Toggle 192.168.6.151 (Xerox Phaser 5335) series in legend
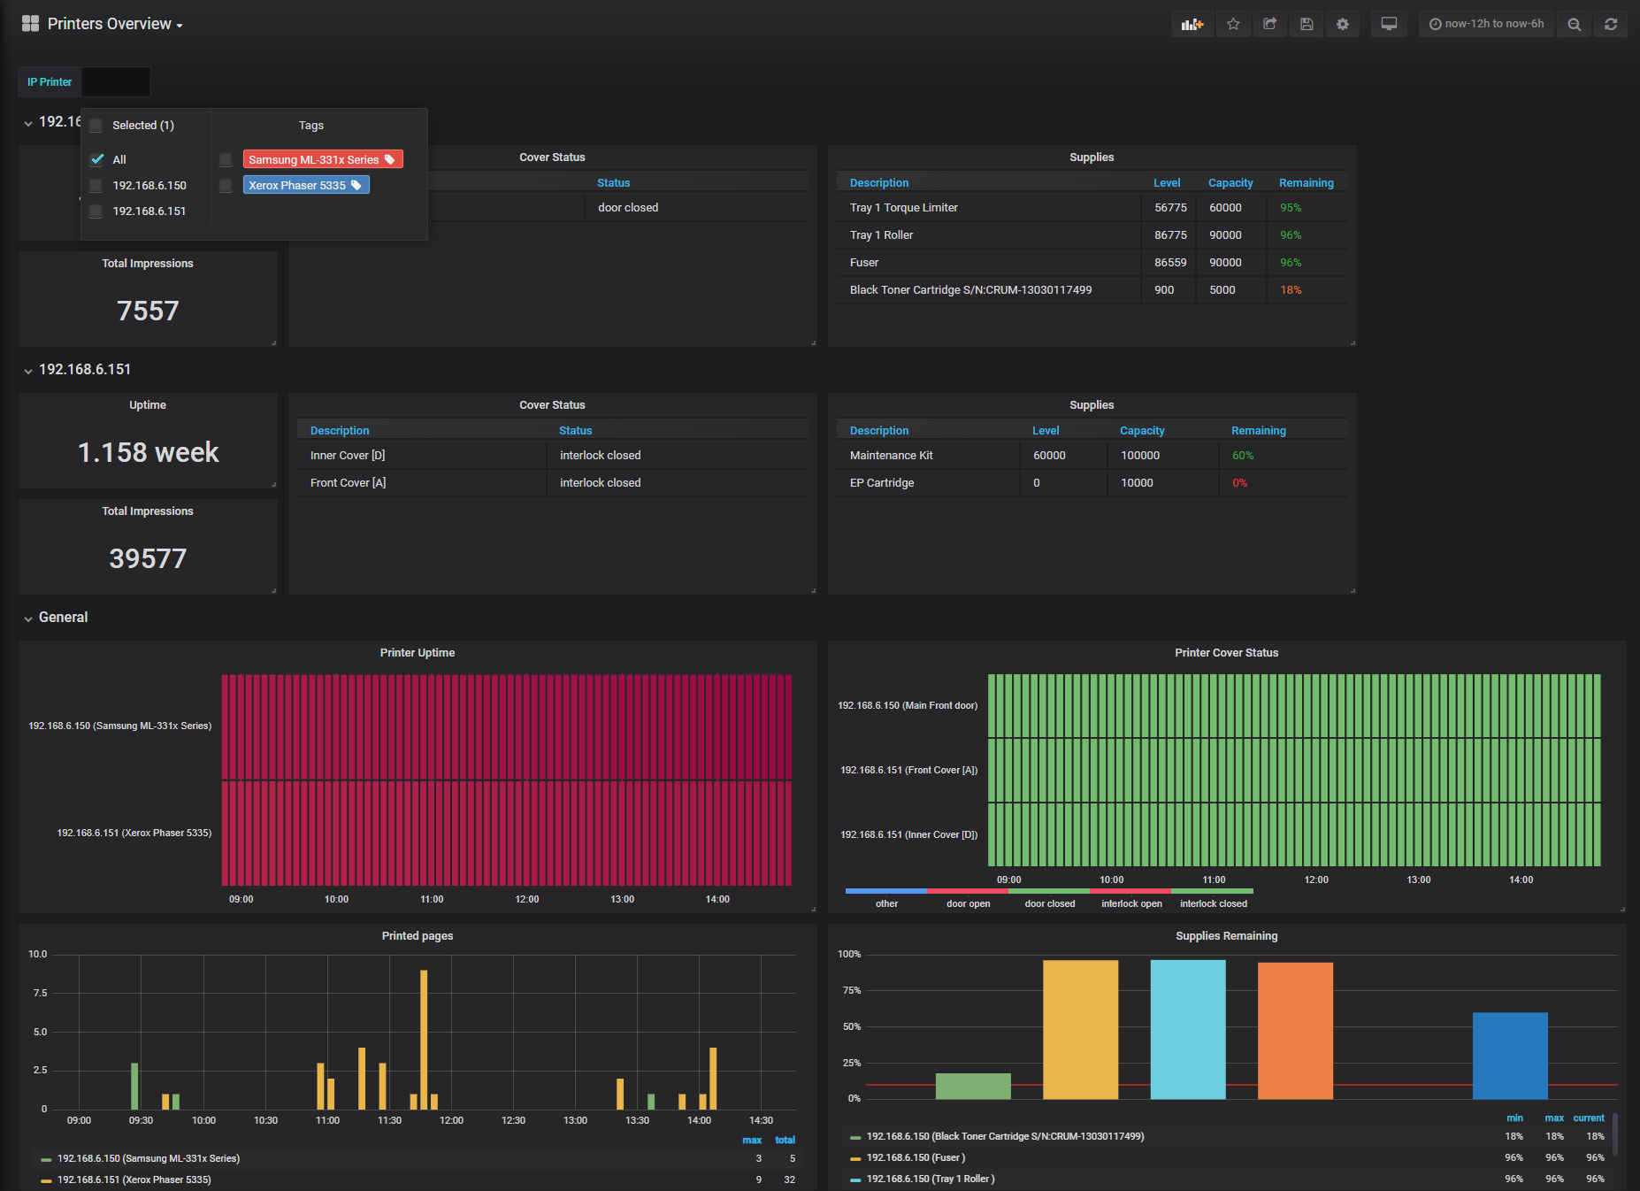 click(x=134, y=1180)
